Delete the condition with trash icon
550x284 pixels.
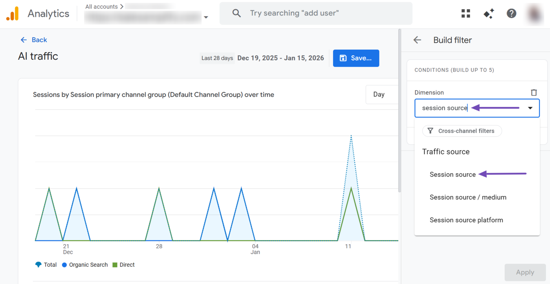pos(533,93)
